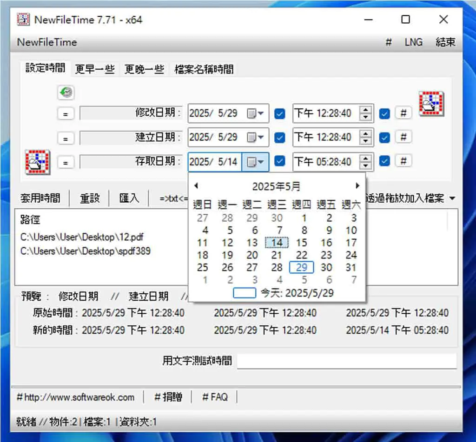Open the 建立日期 calendar dropdown
The height and width of the screenshot is (442, 476).
coord(255,138)
